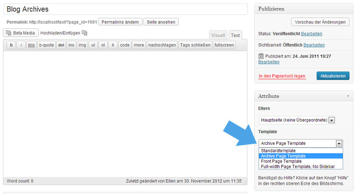Open the Eltern parent page dropdown
The width and height of the screenshot is (357, 194).
[x=297, y=120]
